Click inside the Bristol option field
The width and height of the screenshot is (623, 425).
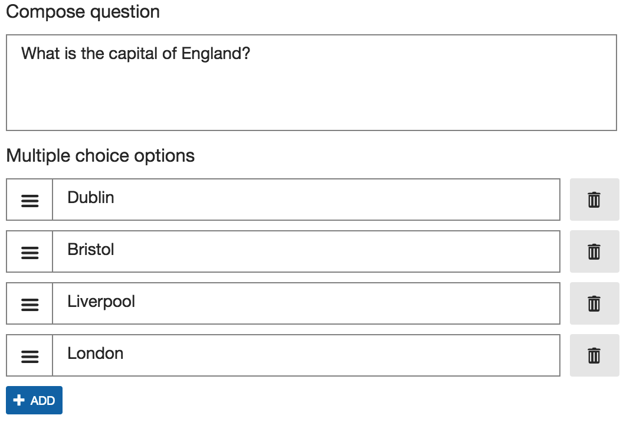[x=306, y=251]
